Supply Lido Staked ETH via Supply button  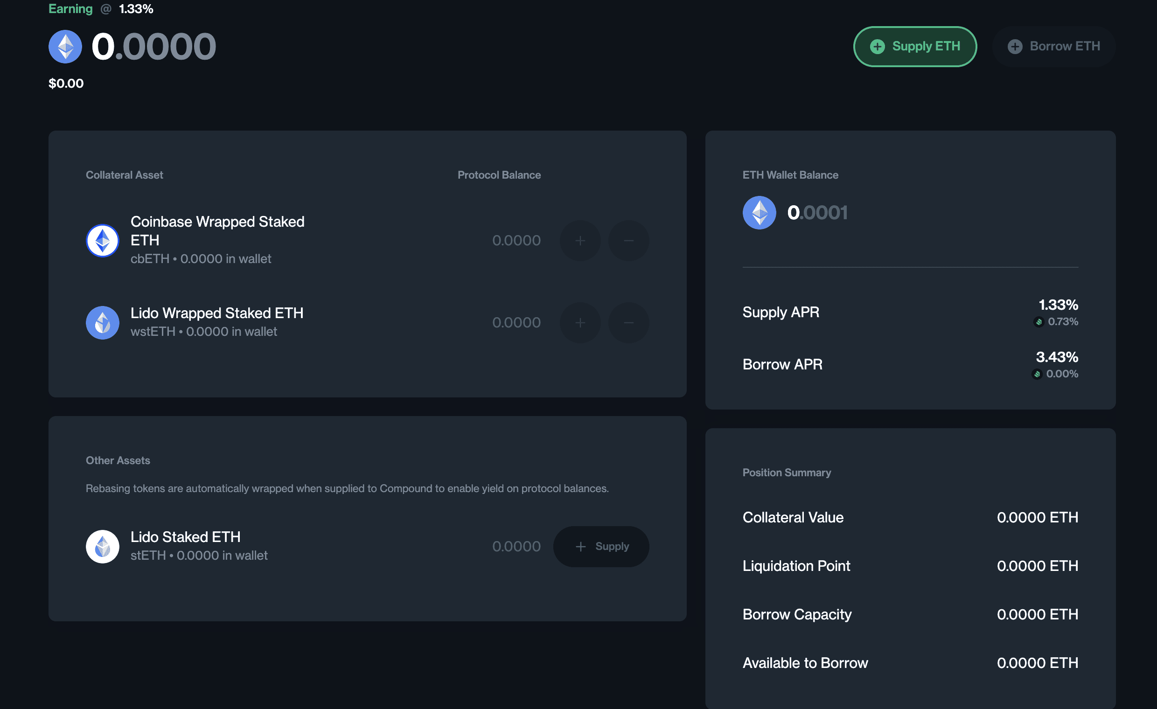pos(601,547)
